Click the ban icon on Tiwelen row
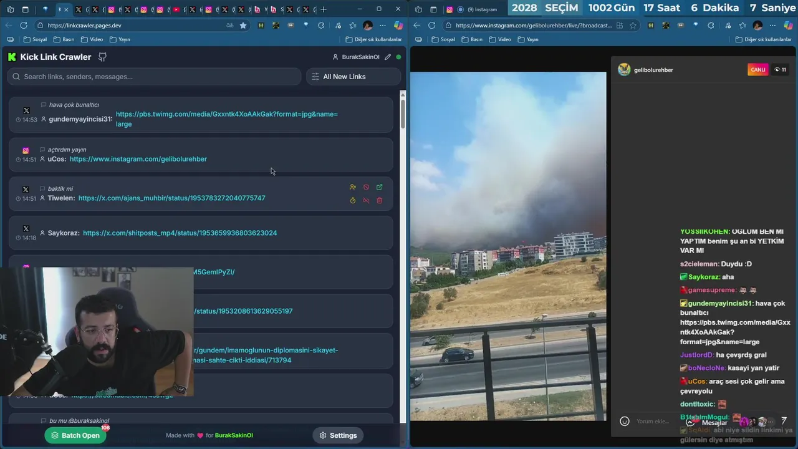This screenshot has width=798, height=449. point(366,187)
